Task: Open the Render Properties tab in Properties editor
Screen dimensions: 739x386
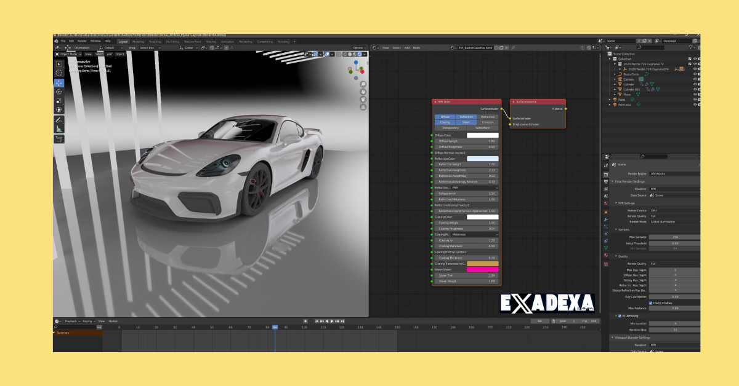Action: 607,173
